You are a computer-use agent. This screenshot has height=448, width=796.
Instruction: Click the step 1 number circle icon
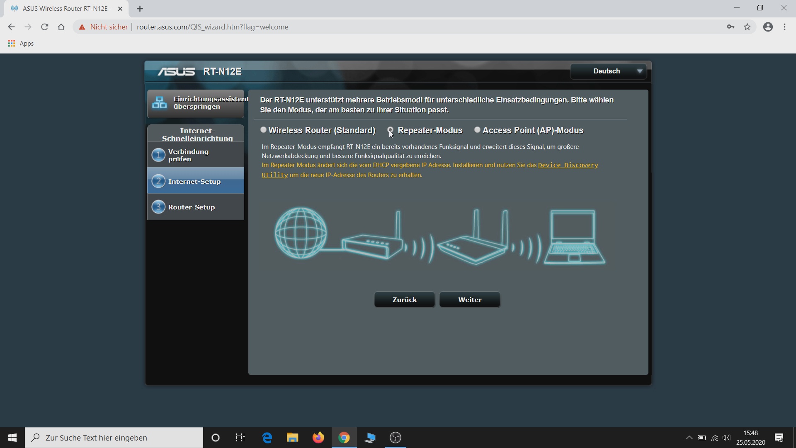click(158, 155)
